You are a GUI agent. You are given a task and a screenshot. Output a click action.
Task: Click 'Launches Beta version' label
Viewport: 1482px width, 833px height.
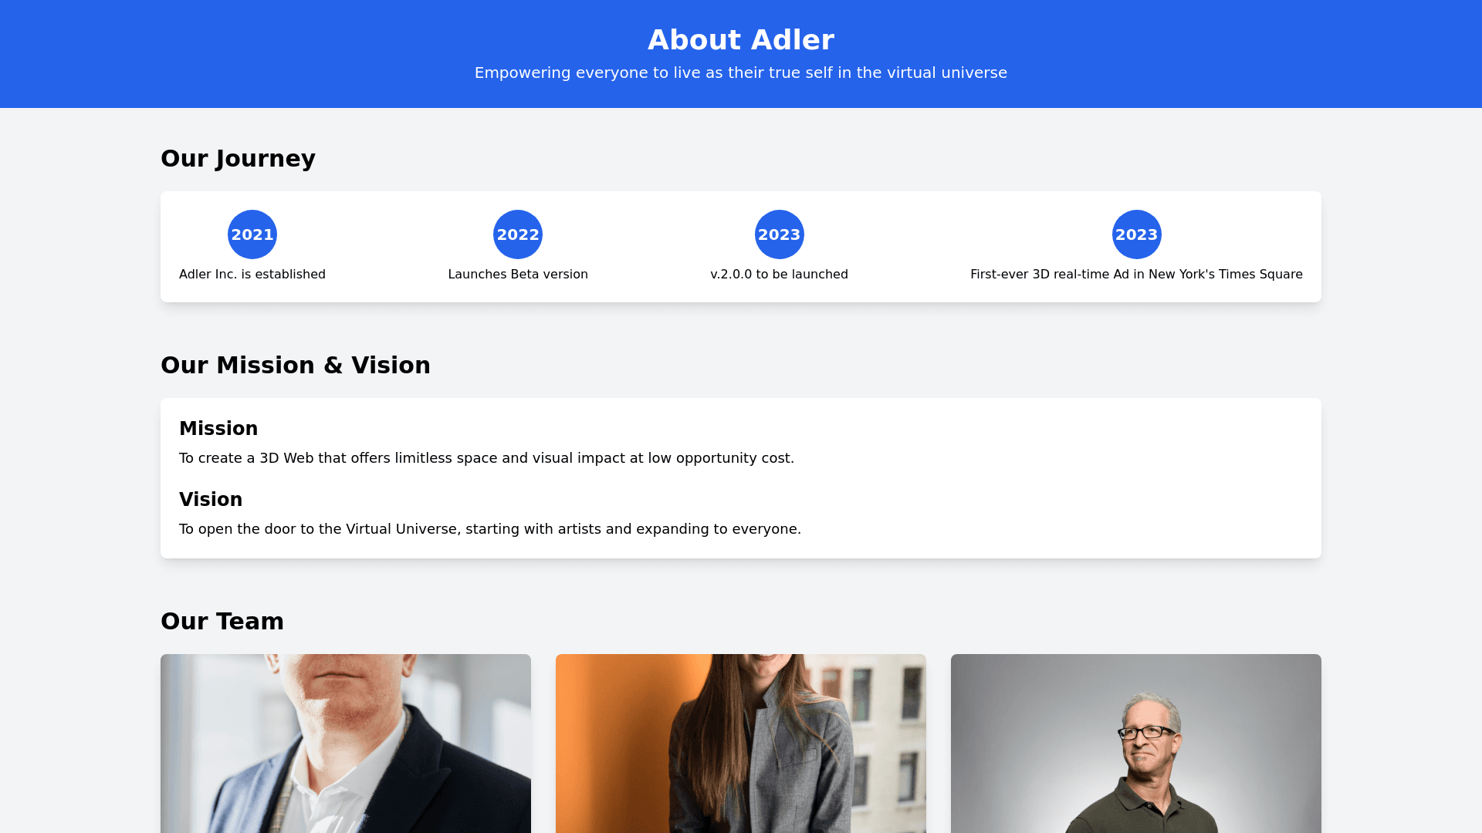click(518, 275)
